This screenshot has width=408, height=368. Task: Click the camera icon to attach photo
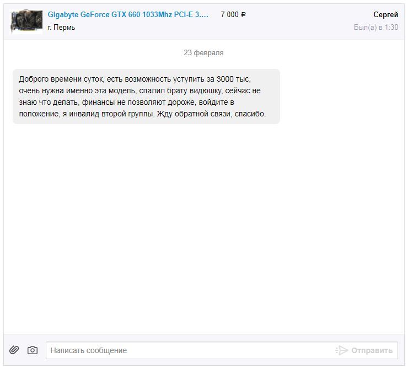(33, 350)
